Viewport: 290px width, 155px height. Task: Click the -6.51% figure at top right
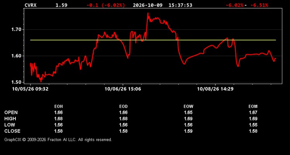point(259,5)
